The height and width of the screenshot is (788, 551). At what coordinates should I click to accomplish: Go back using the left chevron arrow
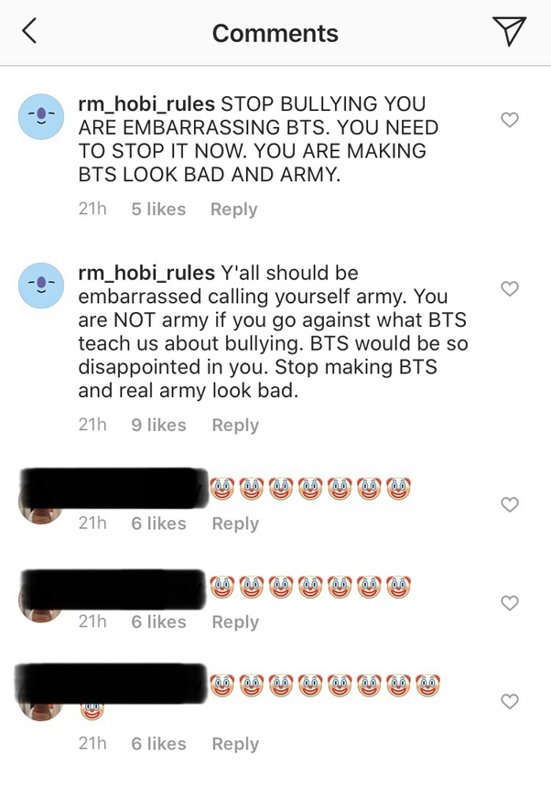[x=29, y=30]
